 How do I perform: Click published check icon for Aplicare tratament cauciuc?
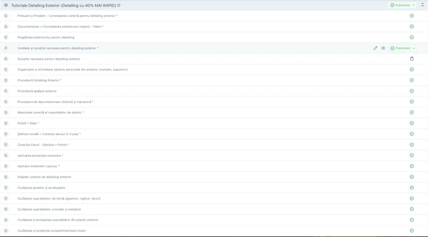(x=412, y=166)
